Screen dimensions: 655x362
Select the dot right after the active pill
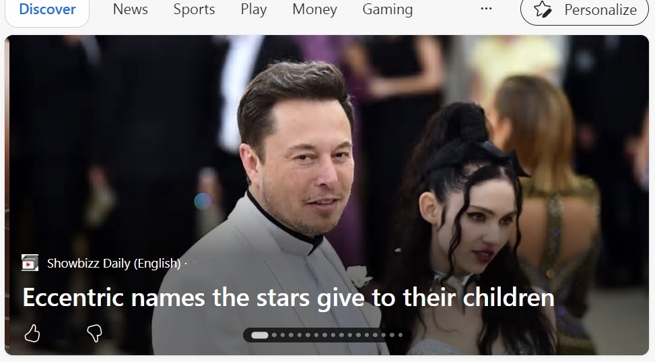pyautogui.click(x=275, y=335)
